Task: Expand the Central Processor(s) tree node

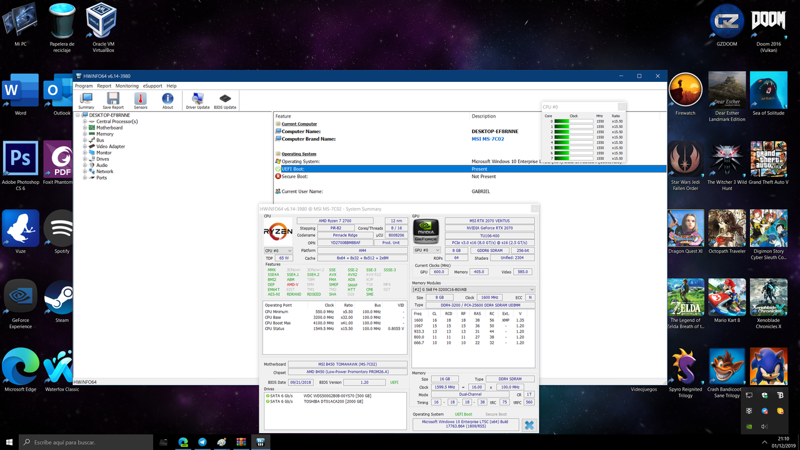Action: tap(85, 121)
